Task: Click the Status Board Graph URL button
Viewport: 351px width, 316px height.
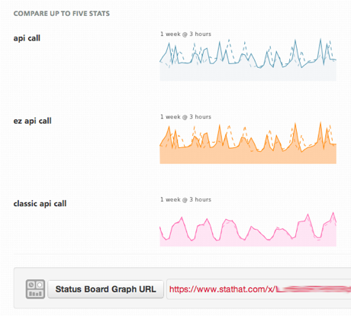Action: coord(105,289)
